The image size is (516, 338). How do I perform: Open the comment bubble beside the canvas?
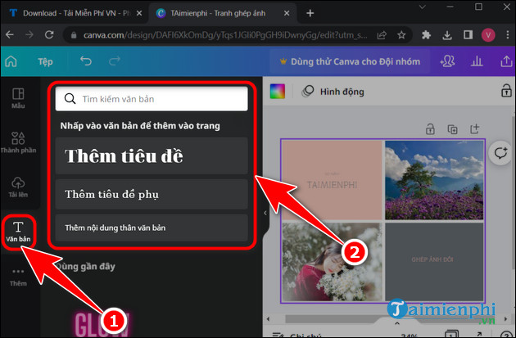(x=500, y=153)
